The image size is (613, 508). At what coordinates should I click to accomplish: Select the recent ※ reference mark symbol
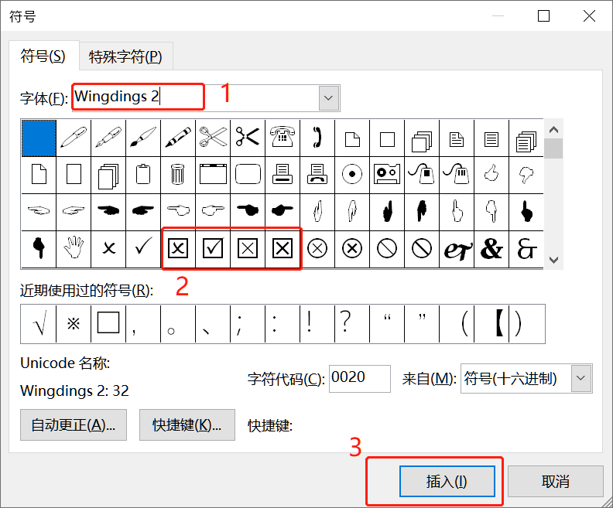coord(74,324)
